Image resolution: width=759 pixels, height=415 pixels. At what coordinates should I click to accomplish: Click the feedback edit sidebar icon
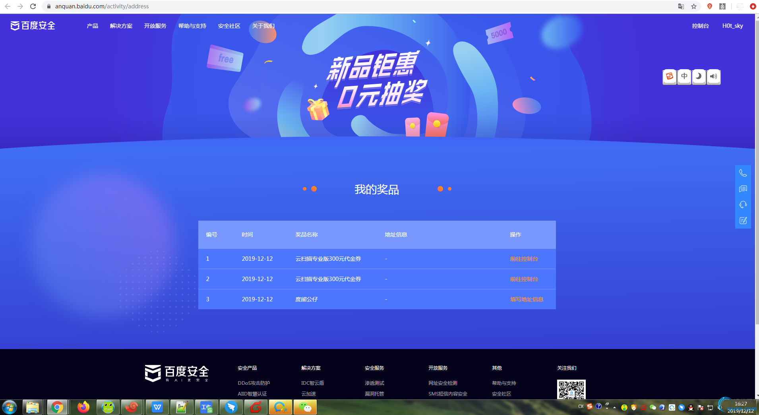coord(743,221)
